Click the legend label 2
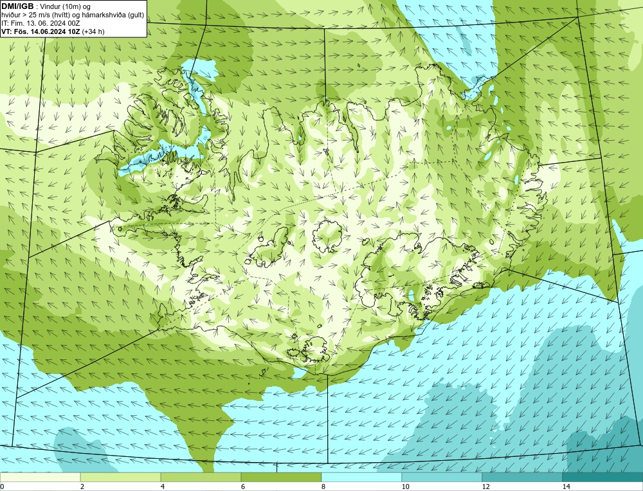Screen dimensions: 643x491 tap(82, 487)
